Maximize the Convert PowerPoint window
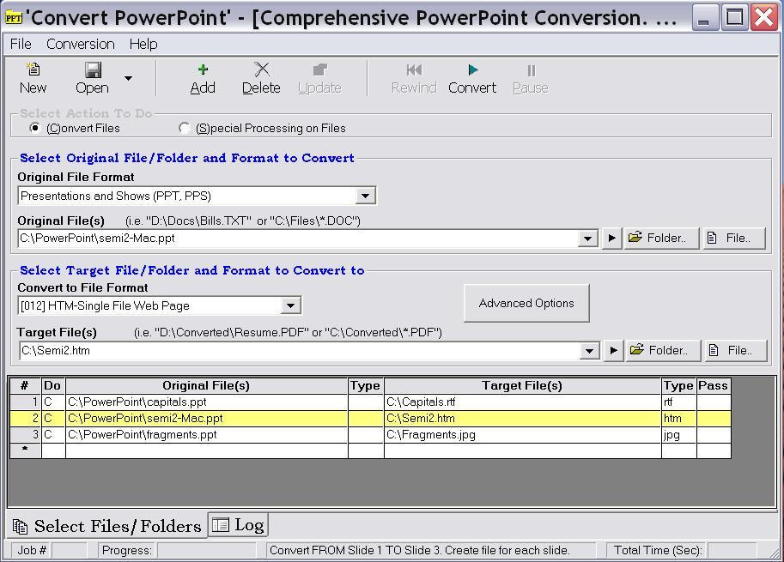The width and height of the screenshot is (784, 562). tap(734, 18)
